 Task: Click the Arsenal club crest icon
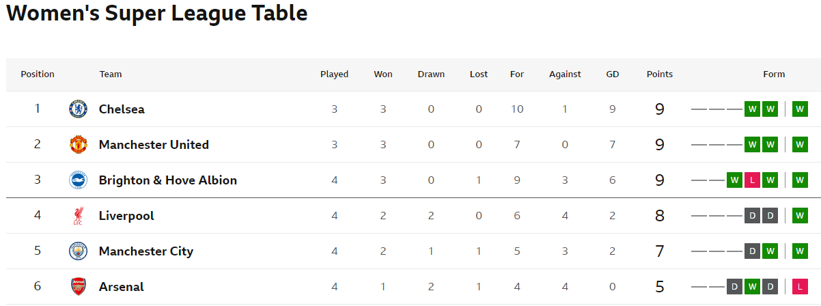pos(79,287)
